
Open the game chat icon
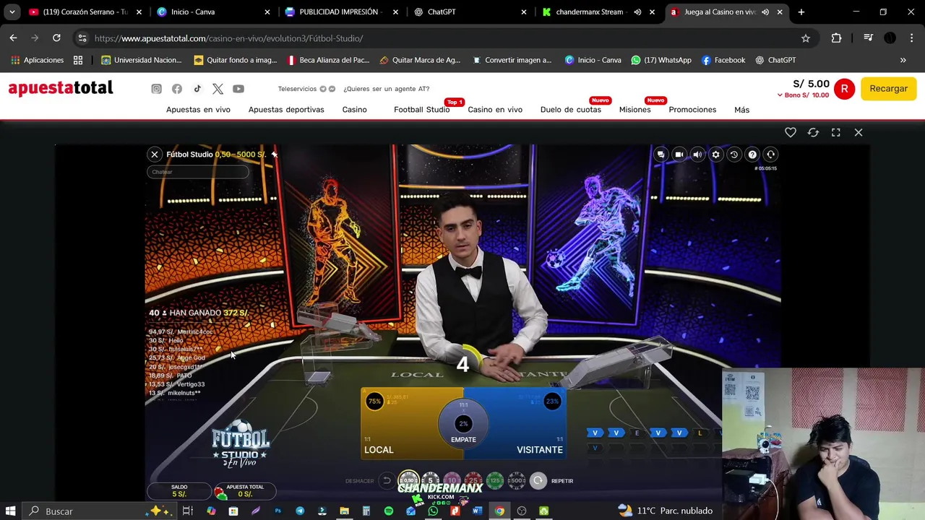pyautogui.click(x=661, y=154)
